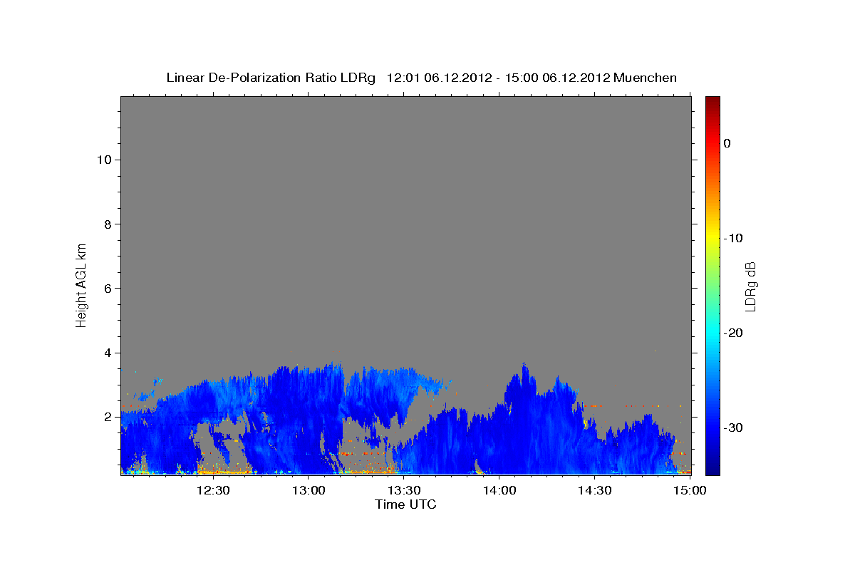Click the colorbar value 0
Viewport: 855px width, 570px height.
[x=727, y=143]
